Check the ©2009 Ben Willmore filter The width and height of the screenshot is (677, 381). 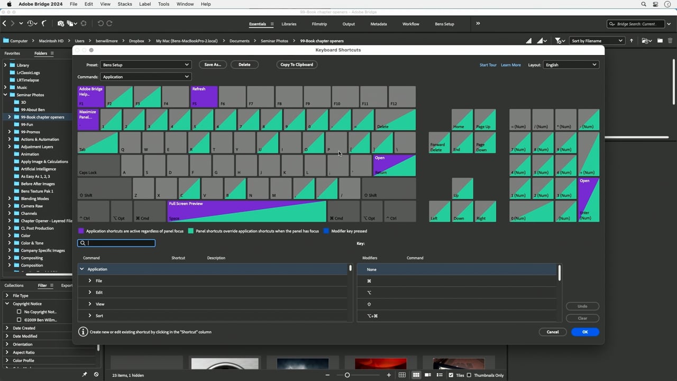[x=19, y=320]
